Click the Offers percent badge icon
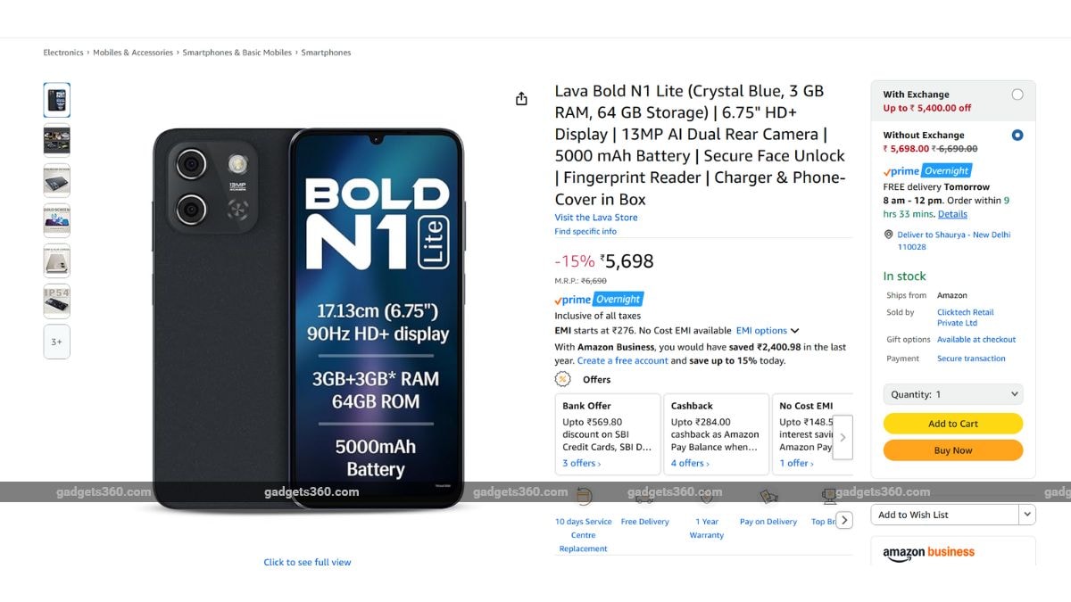This screenshot has width=1071, height=602. click(x=563, y=379)
